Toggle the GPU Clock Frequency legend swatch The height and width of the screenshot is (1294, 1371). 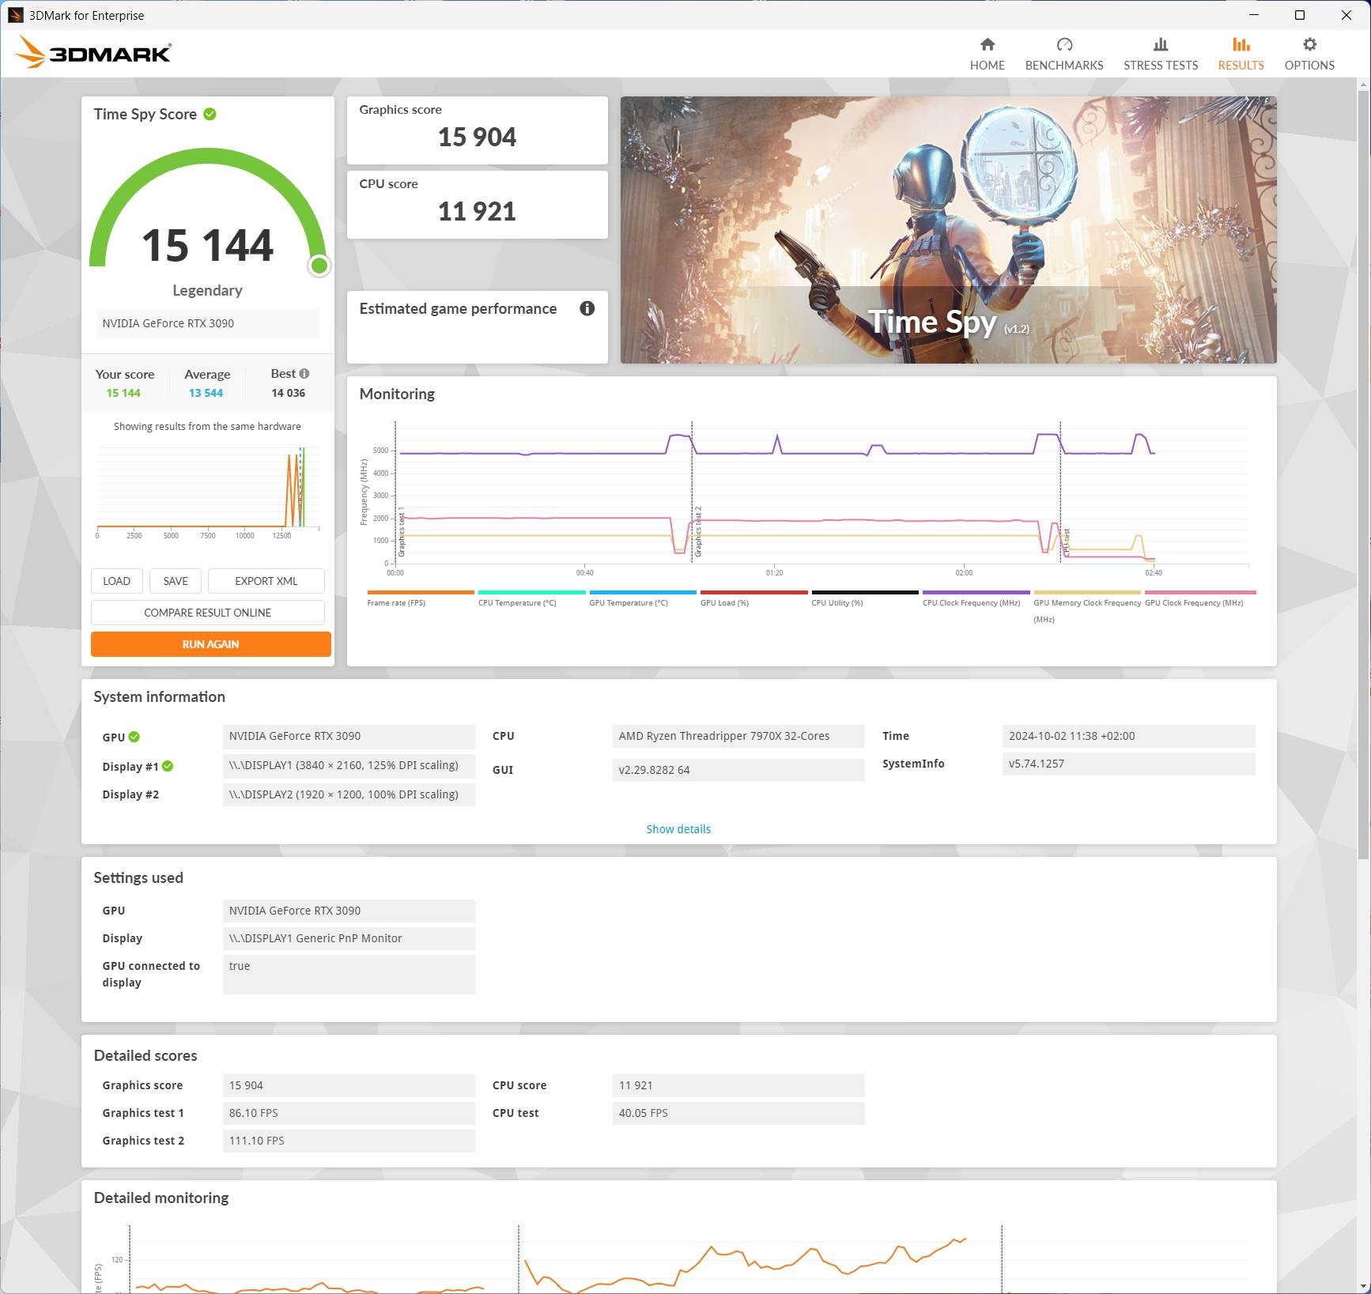1200,592
